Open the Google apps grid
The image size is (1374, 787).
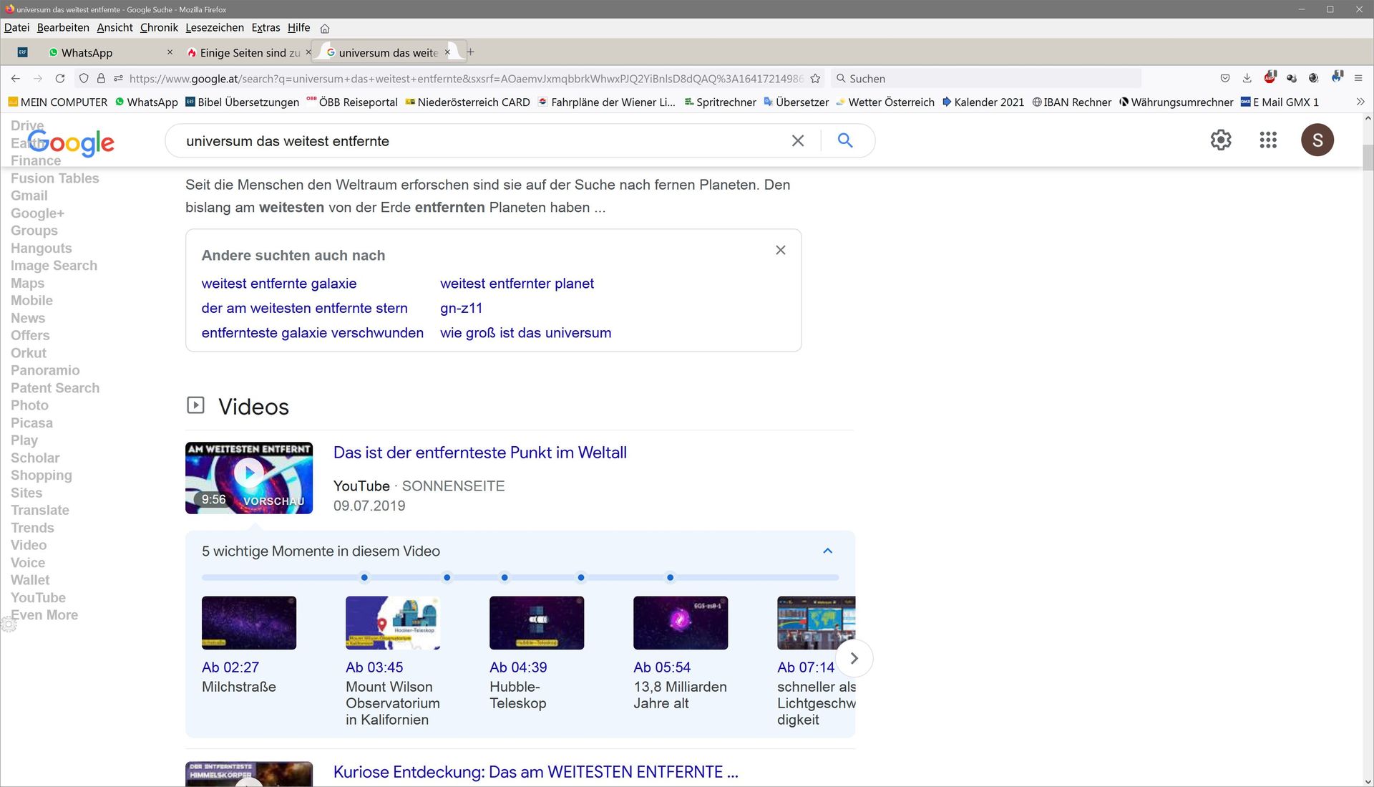(1268, 140)
